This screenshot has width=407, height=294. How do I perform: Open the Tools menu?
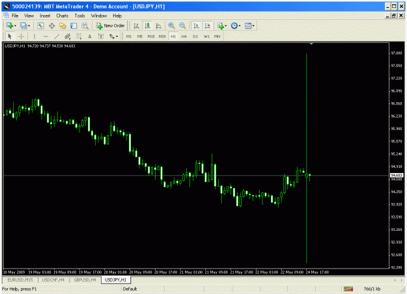click(x=79, y=16)
